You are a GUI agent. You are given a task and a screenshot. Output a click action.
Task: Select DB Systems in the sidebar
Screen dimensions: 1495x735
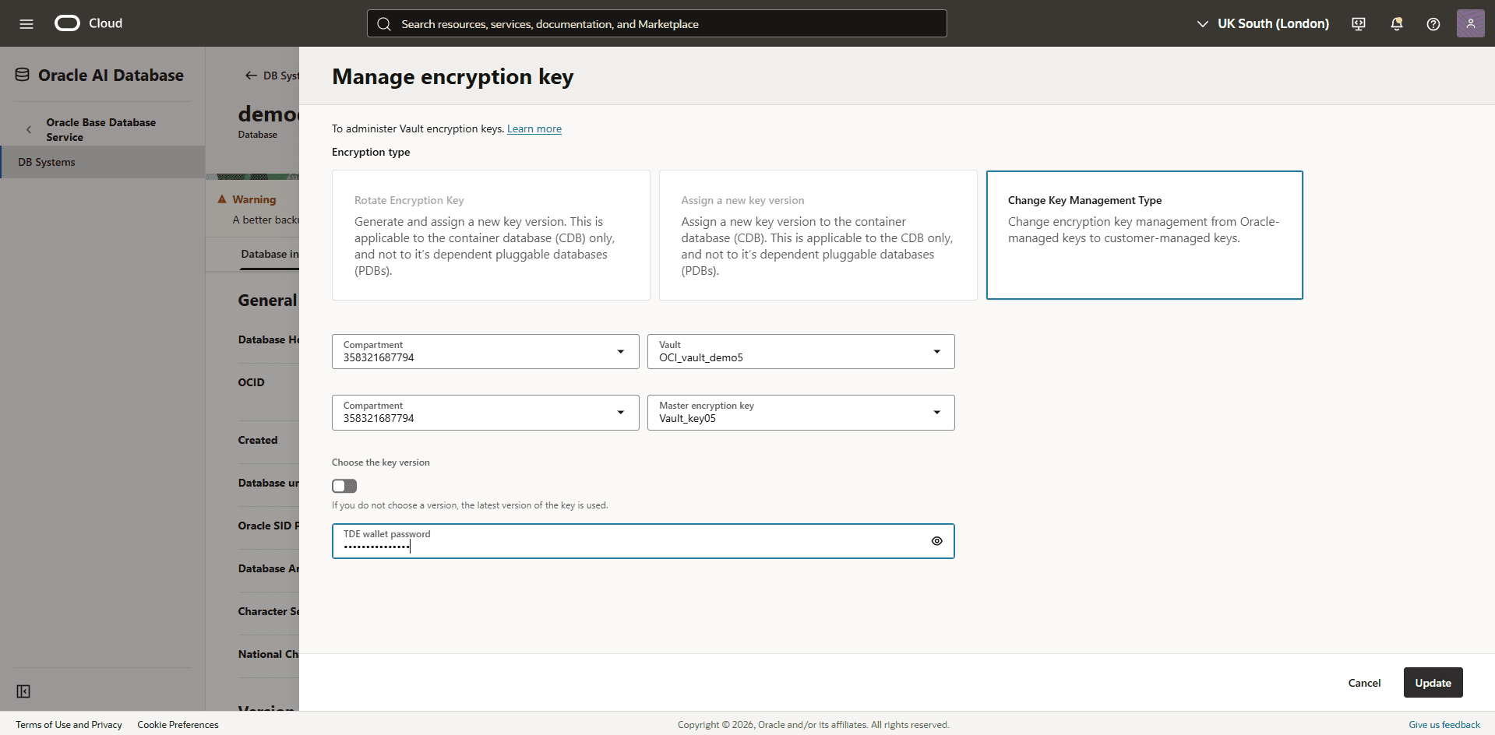[x=103, y=162]
